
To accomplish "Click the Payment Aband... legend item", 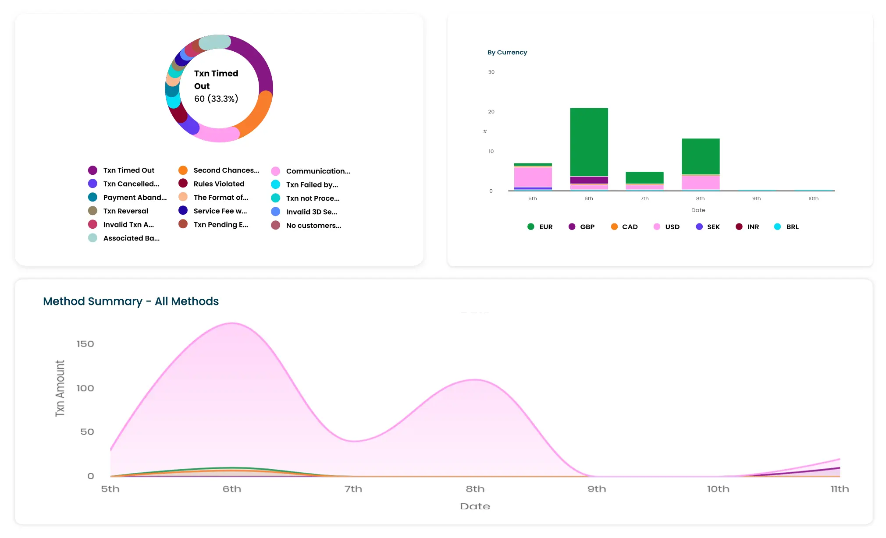I will pyautogui.click(x=135, y=198).
